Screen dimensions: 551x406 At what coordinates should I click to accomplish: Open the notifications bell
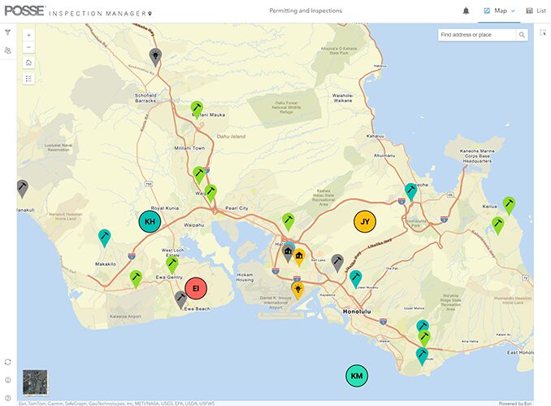tap(466, 11)
